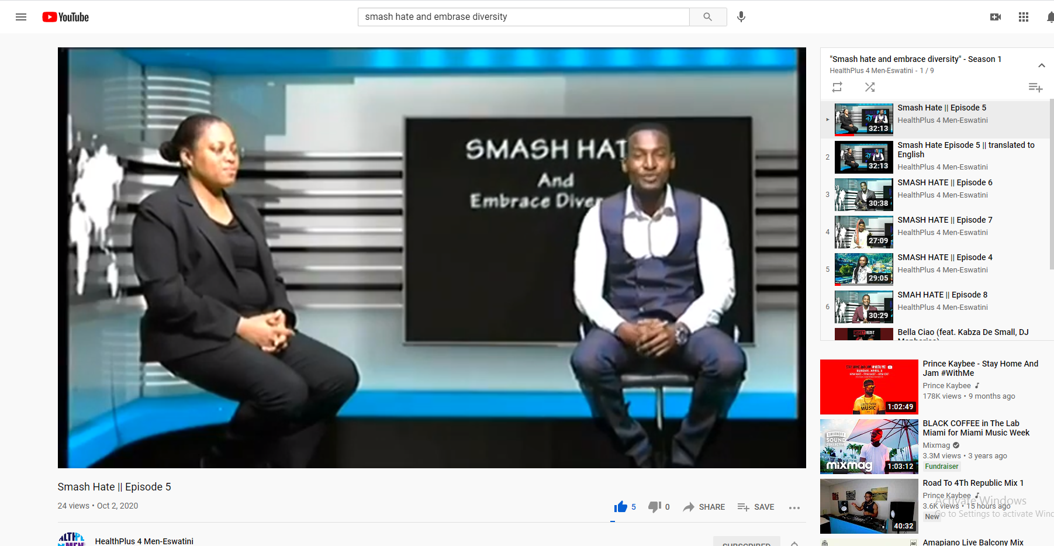This screenshot has height=546, width=1054.
Task: Open Prince Kaybee Stay Home video thumbnail
Action: click(869, 386)
